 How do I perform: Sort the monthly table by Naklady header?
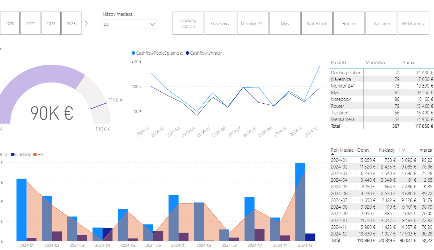tap(387, 150)
